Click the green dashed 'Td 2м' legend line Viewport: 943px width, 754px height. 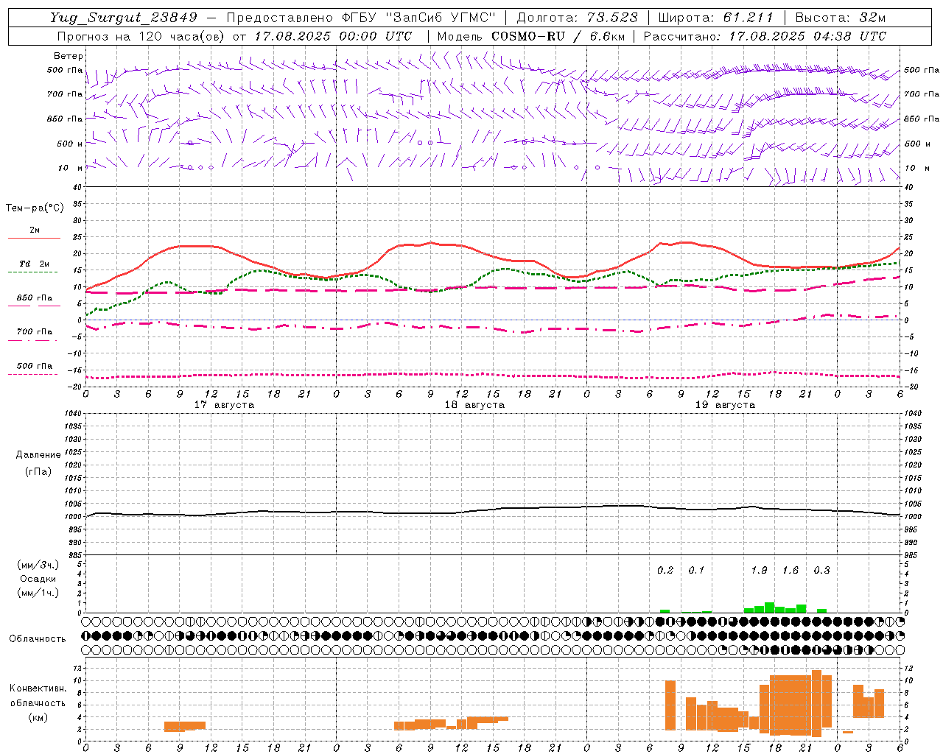tap(32, 272)
